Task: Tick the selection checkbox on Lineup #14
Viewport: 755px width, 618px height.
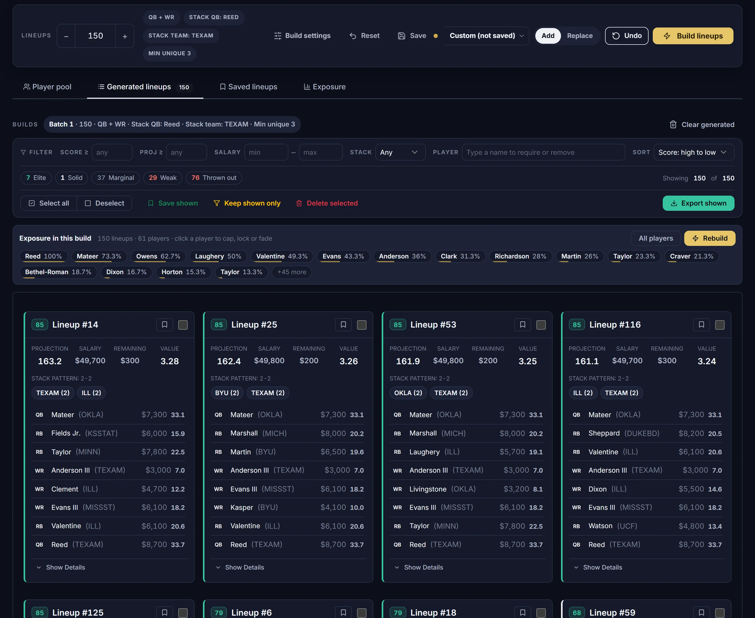Action: click(183, 325)
